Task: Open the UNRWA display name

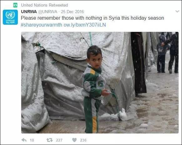Action: click(x=29, y=12)
